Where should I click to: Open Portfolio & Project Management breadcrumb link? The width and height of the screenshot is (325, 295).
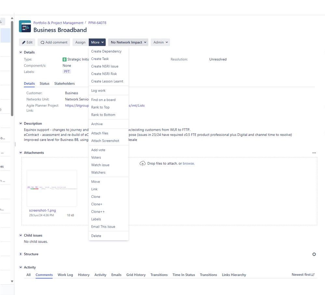[x=58, y=23]
